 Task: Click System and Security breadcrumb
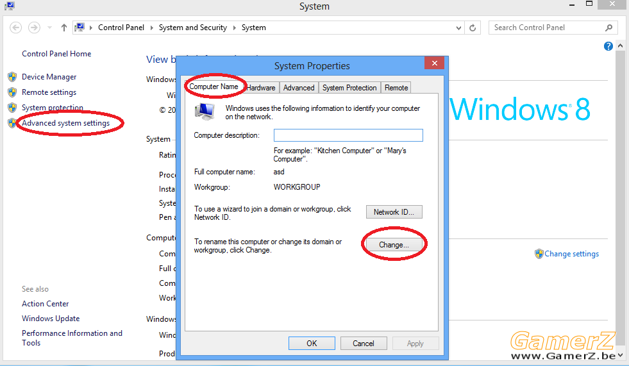[x=193, y=28]
